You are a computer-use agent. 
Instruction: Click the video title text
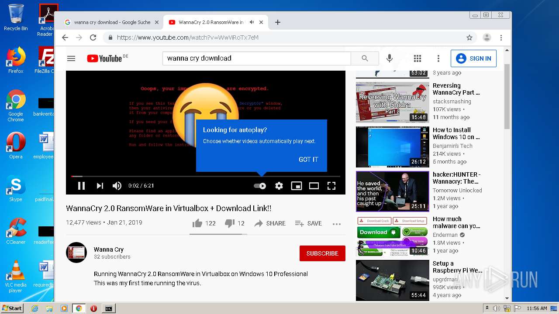[169, 208]
